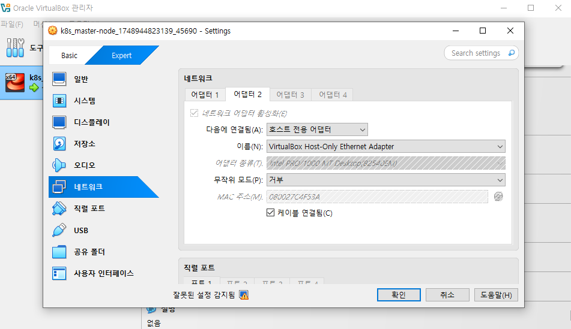
Task: Select the k8s VM icon in Manager list
Action: tap(15, 82)
